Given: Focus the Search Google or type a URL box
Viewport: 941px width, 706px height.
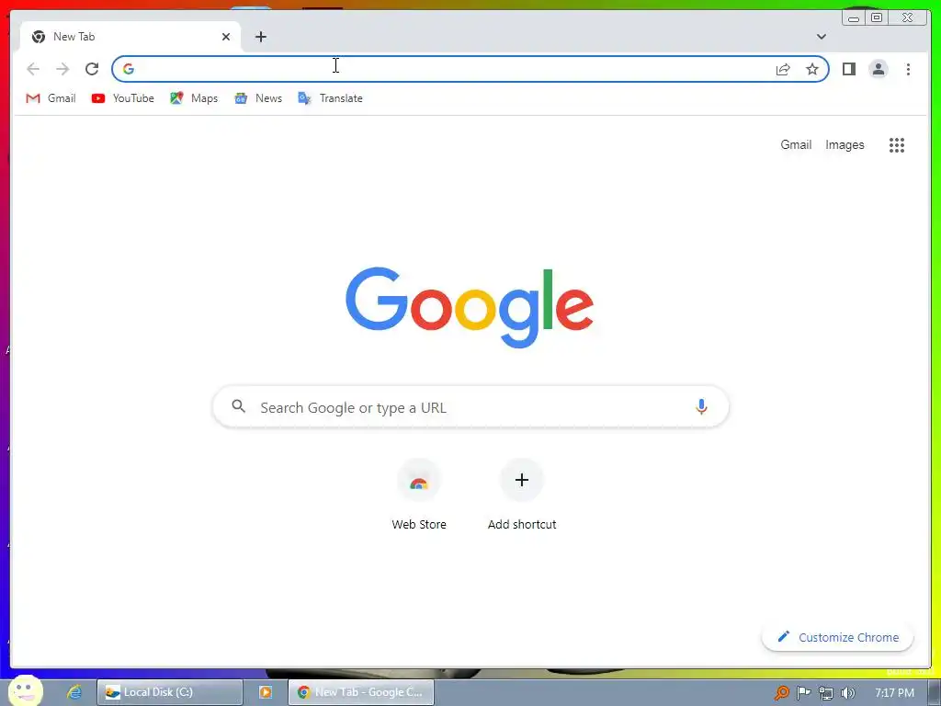Looking at the screenshot, I should click(x=470, y=407).
